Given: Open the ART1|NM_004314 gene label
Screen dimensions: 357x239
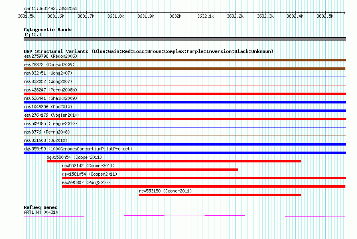Looking at the screenshot, I should pos(41,212).
